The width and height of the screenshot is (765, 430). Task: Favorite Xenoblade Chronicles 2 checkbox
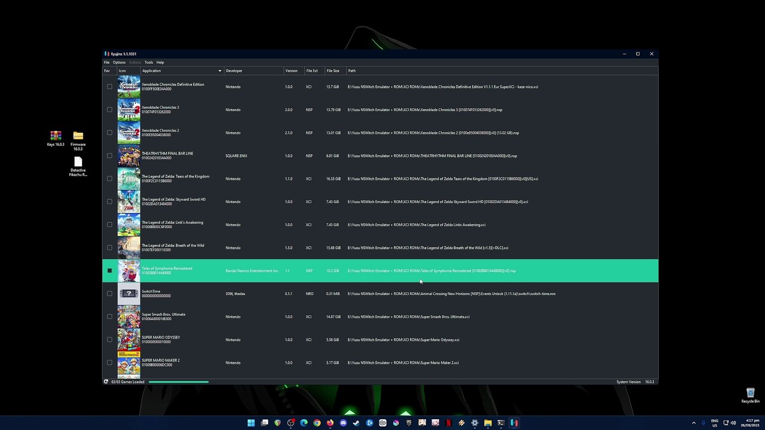tap(109, 133)
